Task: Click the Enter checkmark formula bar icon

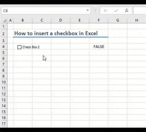Action: [x=116, y=11]
